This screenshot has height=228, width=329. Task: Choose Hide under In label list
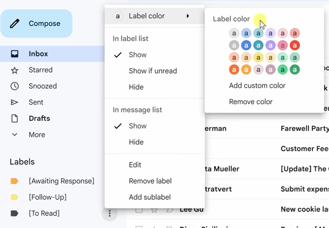tap(136, 87)
